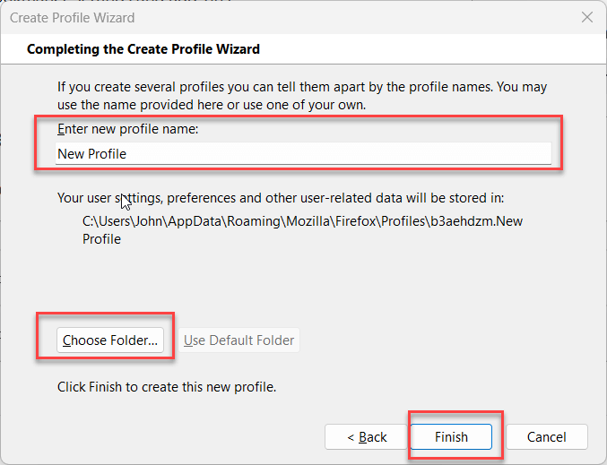Cancel the profile creation wizard
Screen dimensions: 607x465
(547, 436)
